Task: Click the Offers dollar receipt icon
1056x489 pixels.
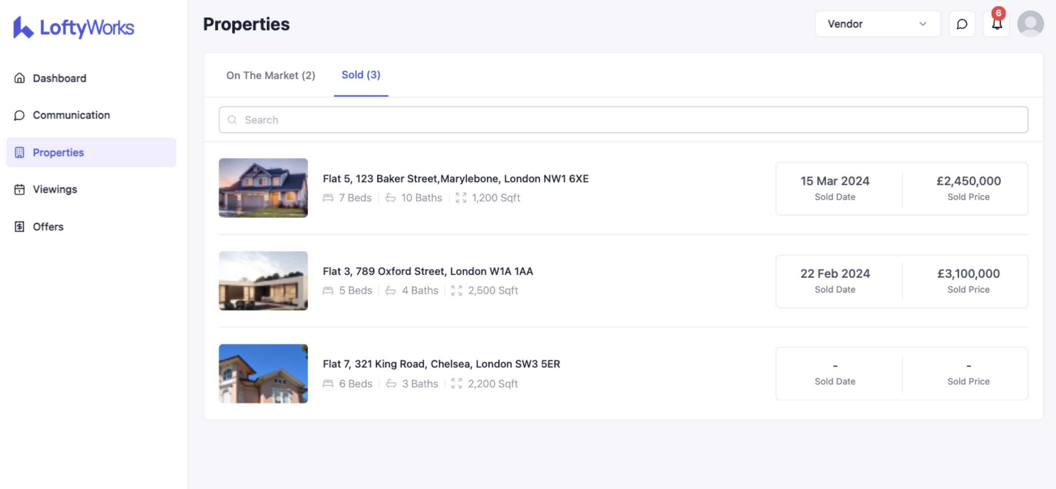Action: click(x=19, y=227)
